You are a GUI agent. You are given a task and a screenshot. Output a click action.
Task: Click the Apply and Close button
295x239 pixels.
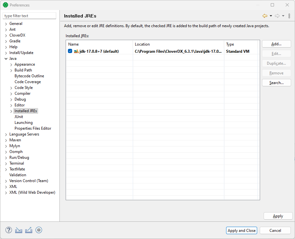(x=242, y=231)
